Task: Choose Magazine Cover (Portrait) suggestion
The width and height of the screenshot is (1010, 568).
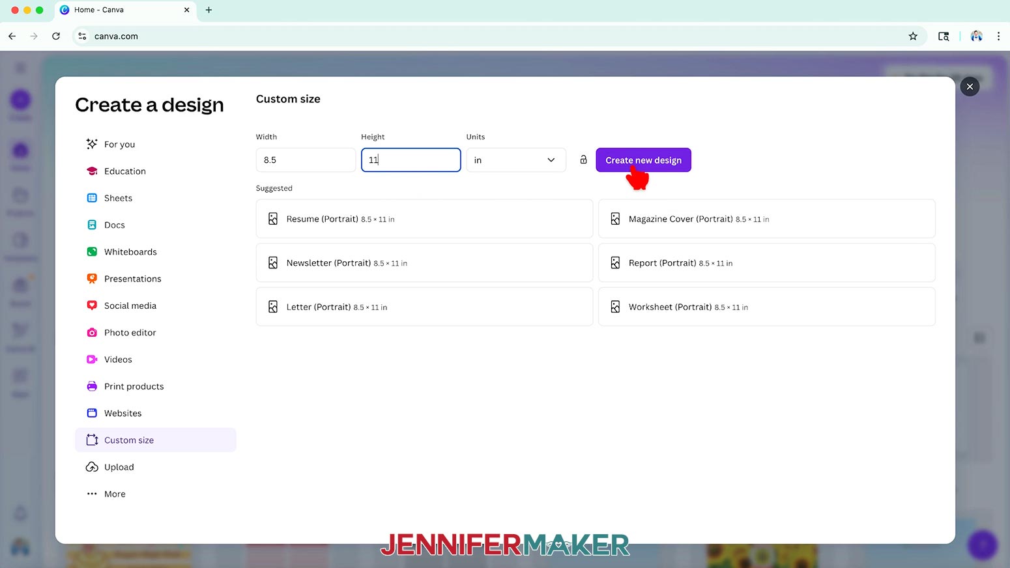Action: pyautogui.click(x=766, y=219)
